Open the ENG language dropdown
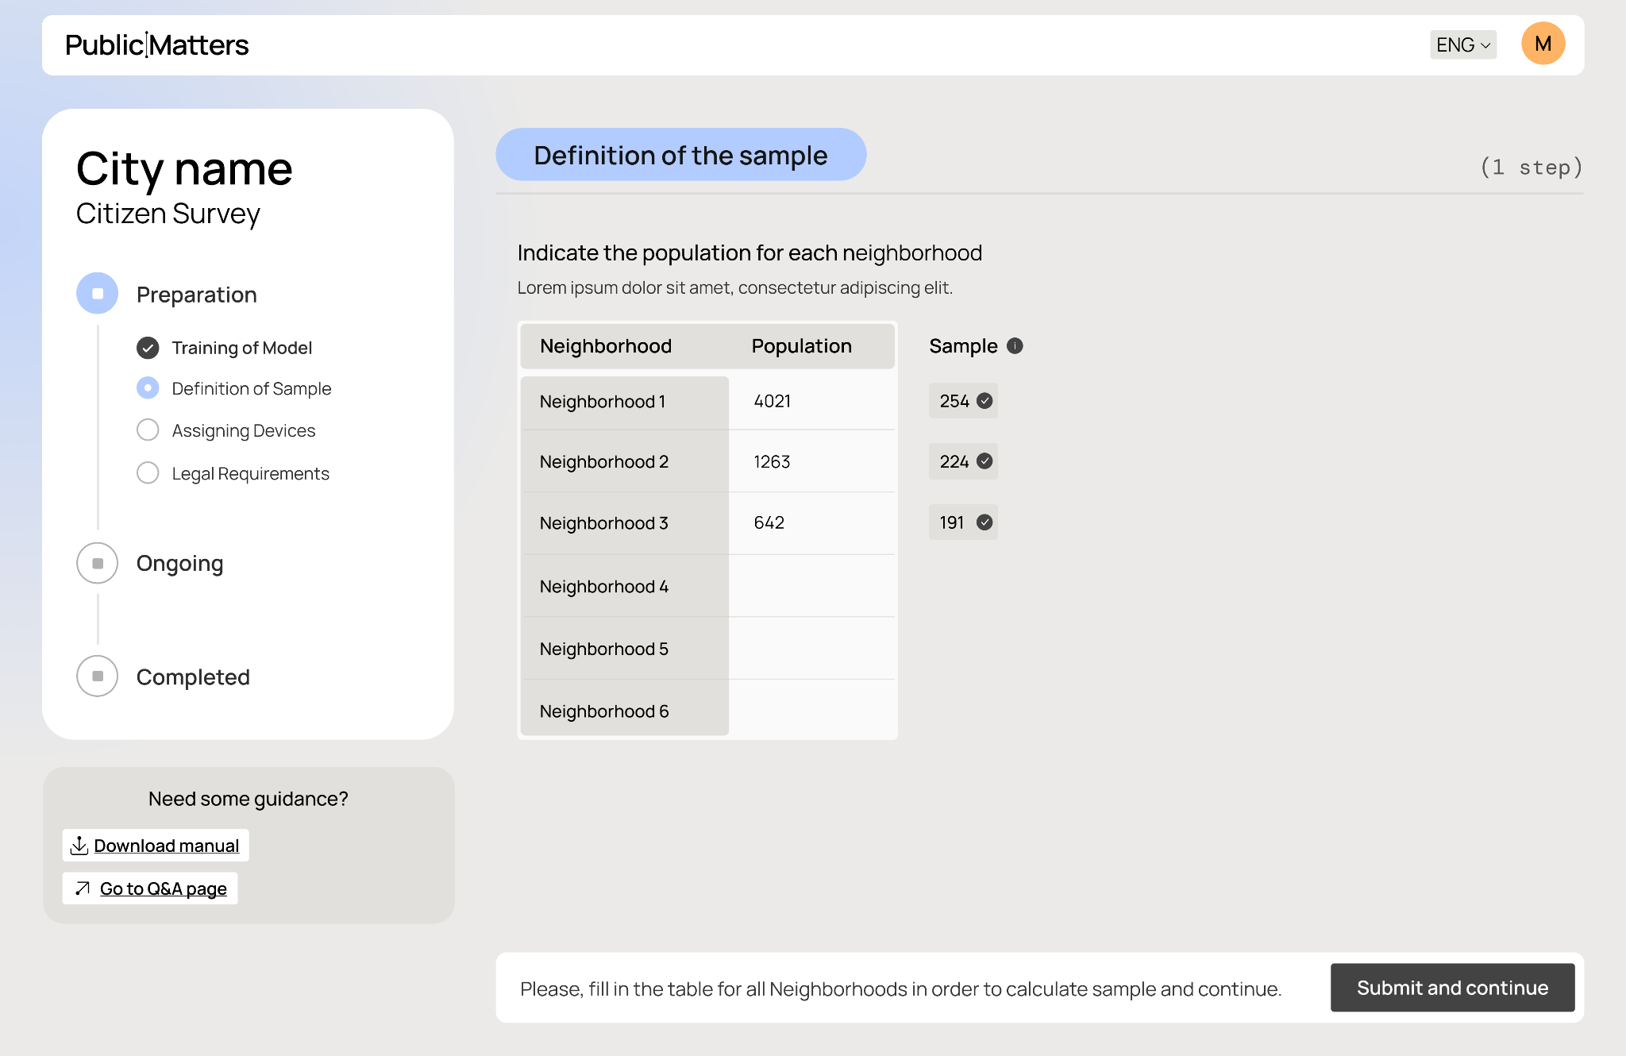 [1462, 45]
